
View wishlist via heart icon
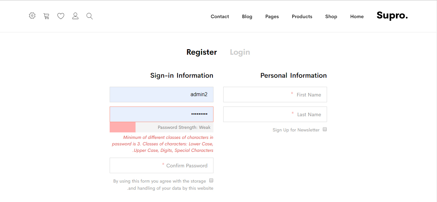(x=61, y=16)
